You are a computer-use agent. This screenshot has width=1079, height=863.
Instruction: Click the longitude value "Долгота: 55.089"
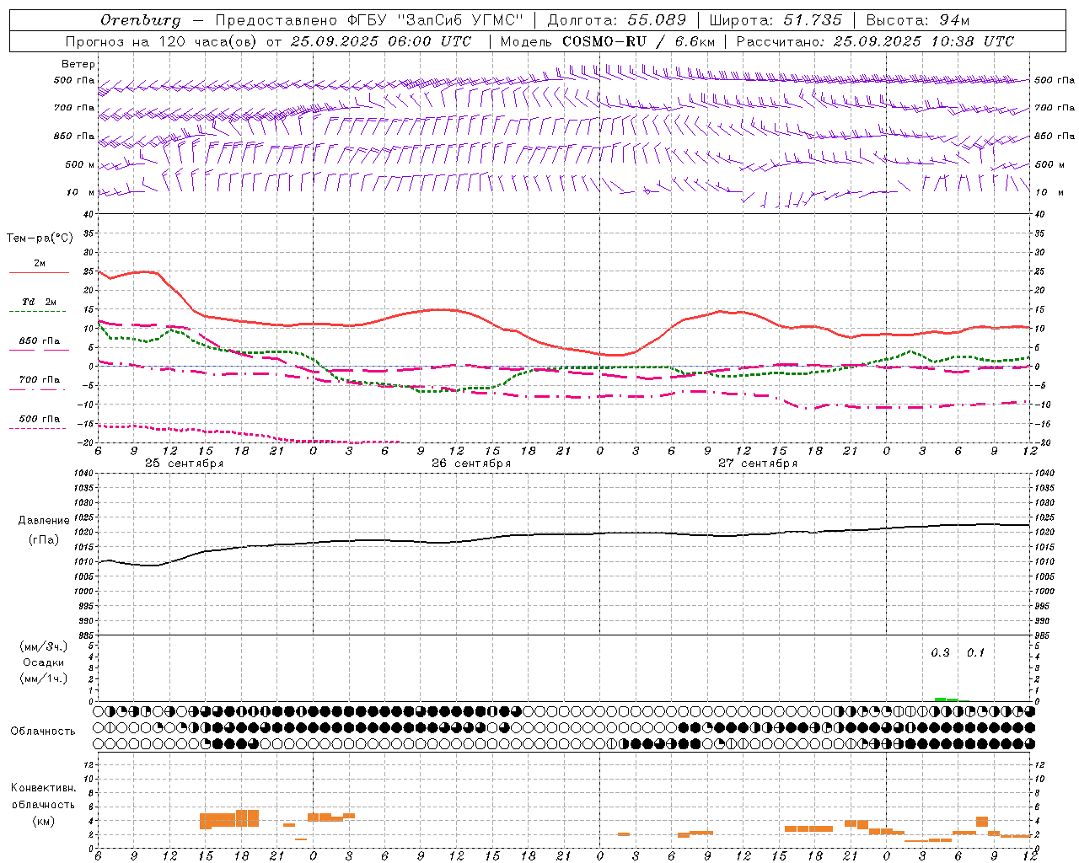[616, 20]
